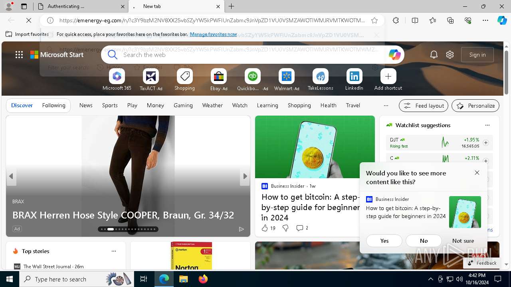Open the Walmart shortcut tile
The height and width of the screenshot is (287, 511).
click(286, 76)
